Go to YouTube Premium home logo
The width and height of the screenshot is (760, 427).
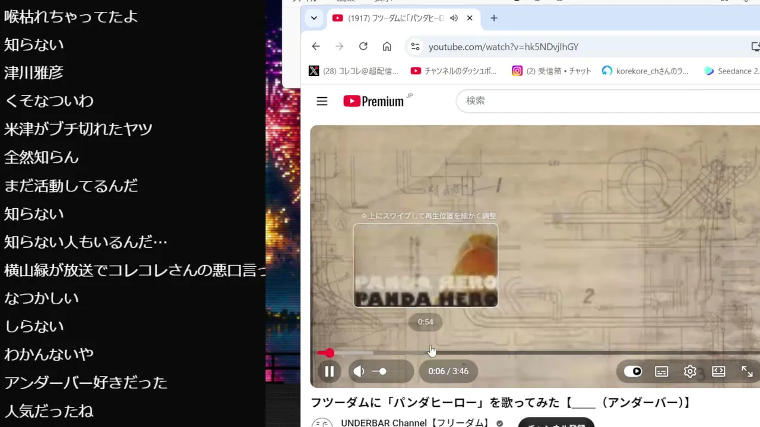(374, 101)
